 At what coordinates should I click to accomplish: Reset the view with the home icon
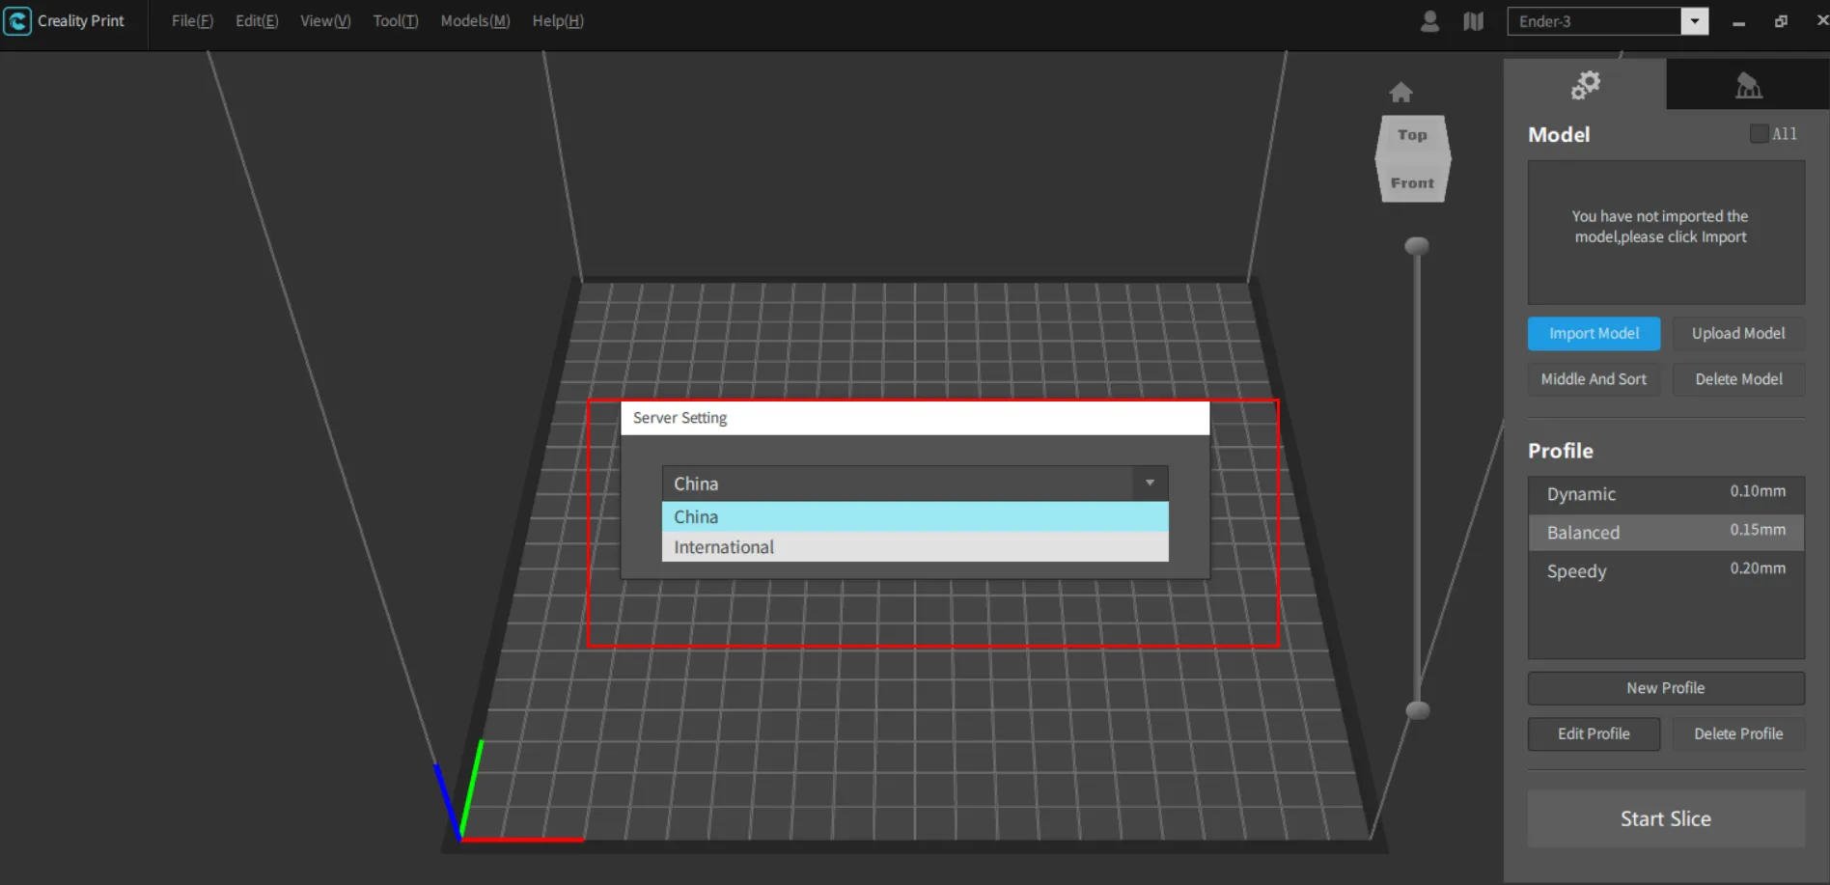point(1400,93)
